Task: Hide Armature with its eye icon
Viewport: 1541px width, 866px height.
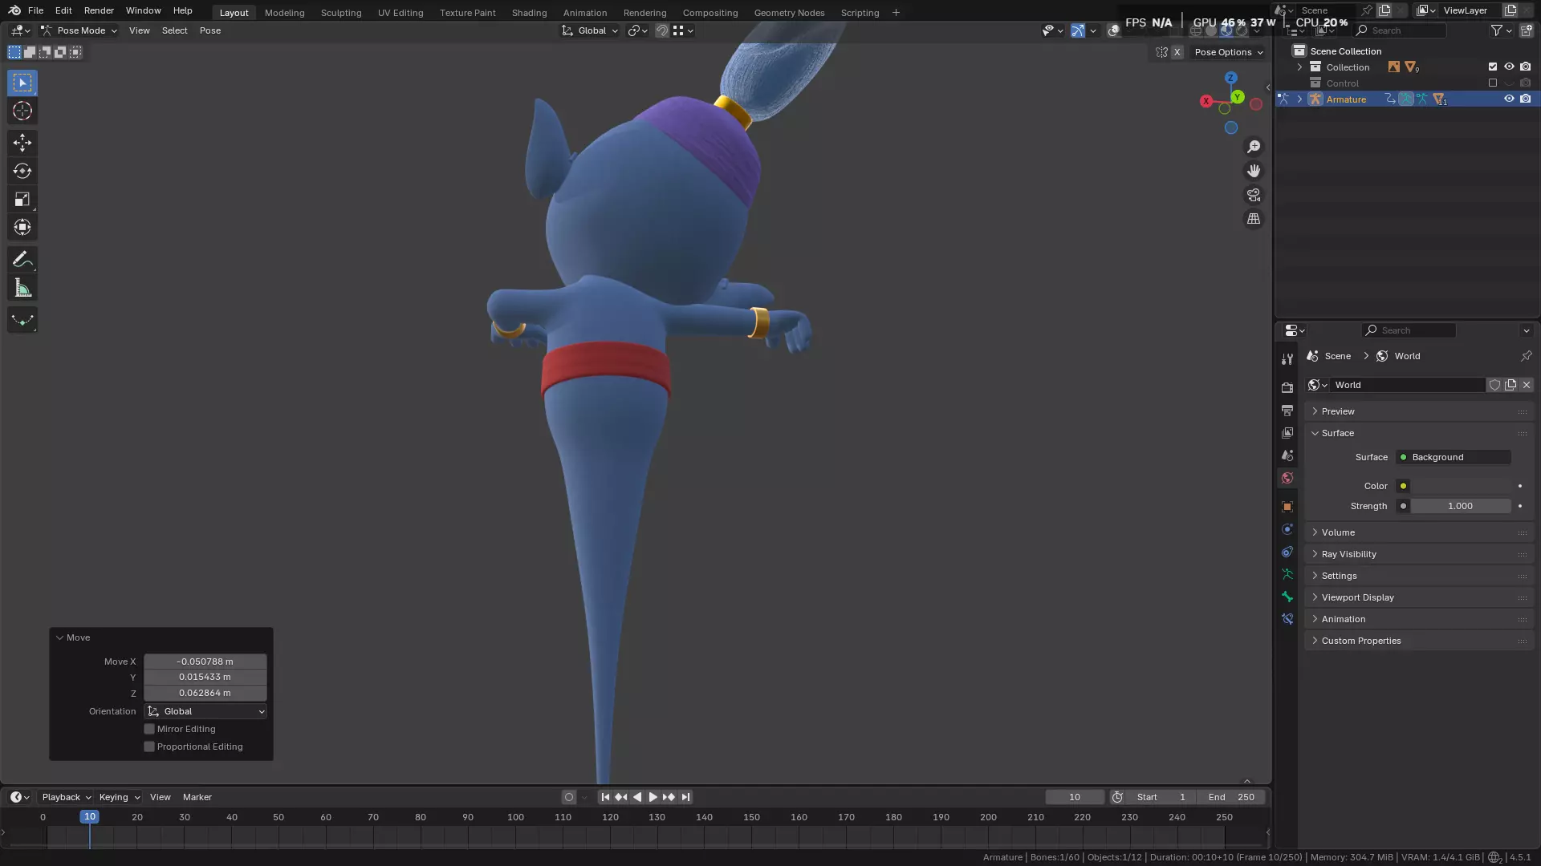Action: [x=1509, y=99]
